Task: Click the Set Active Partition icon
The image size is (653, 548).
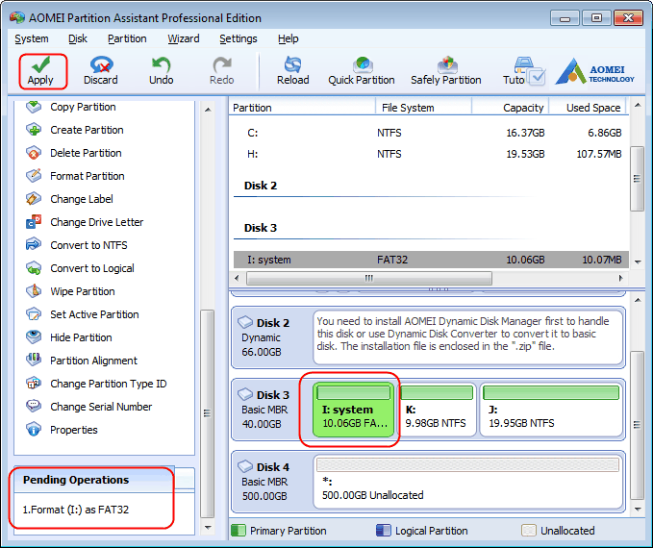Action: (34, 314)
